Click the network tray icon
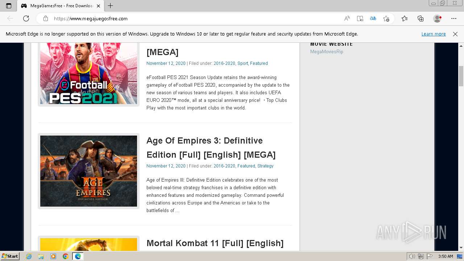This screenshot has height=261, width=464. pos(421,256)
